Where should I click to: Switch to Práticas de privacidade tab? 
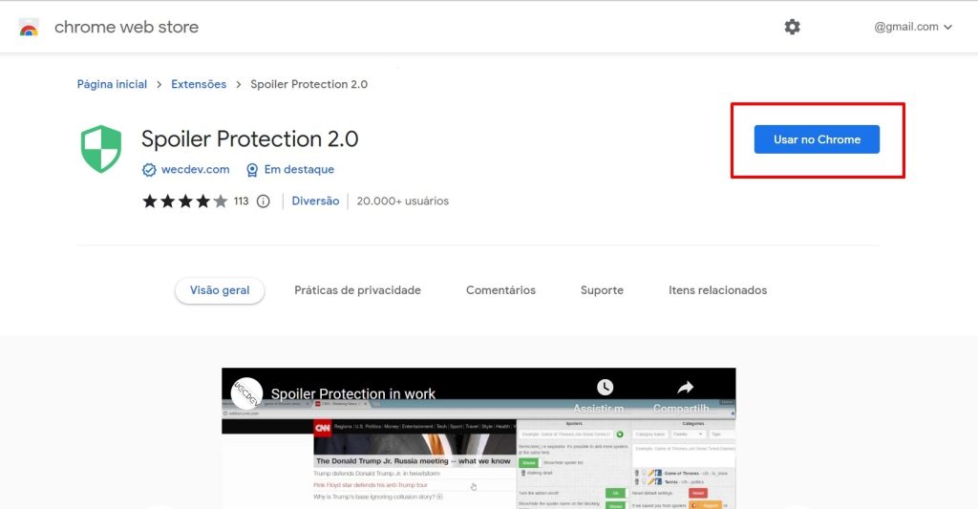pyautogui.click(x=357, y=290)
